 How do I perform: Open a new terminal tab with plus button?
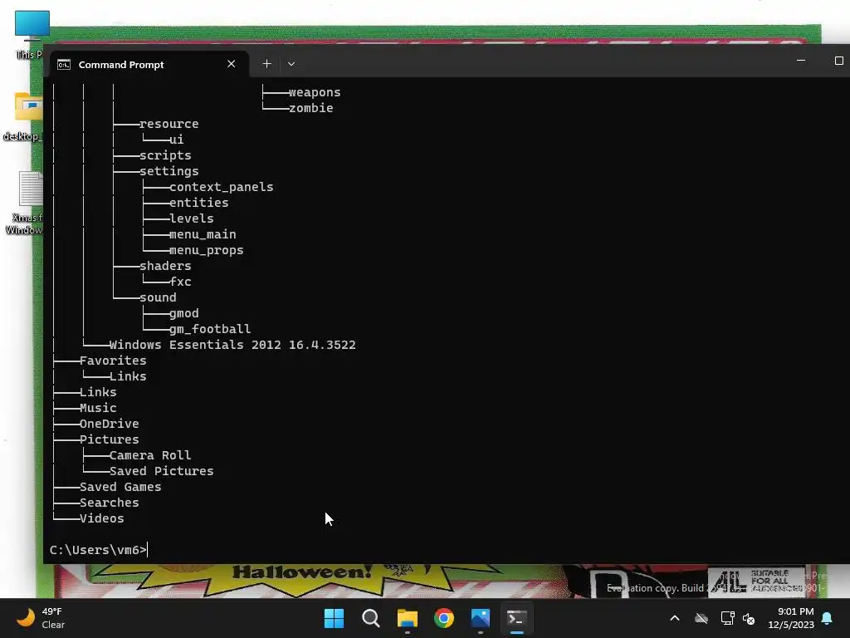point(266,64)
